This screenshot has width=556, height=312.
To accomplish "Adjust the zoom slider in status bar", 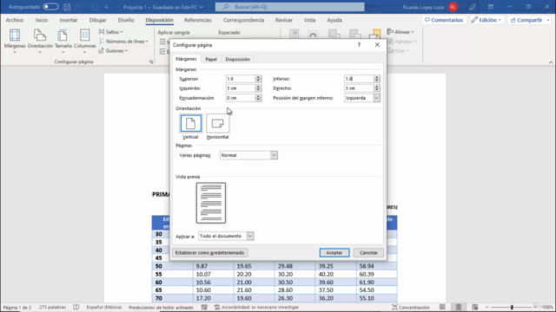I will (x=512, y=307).
